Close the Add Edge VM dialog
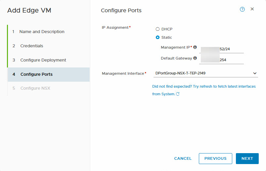The height and width of the screenshot is (171, 266). pyautogui.click(x=252, y=9)
